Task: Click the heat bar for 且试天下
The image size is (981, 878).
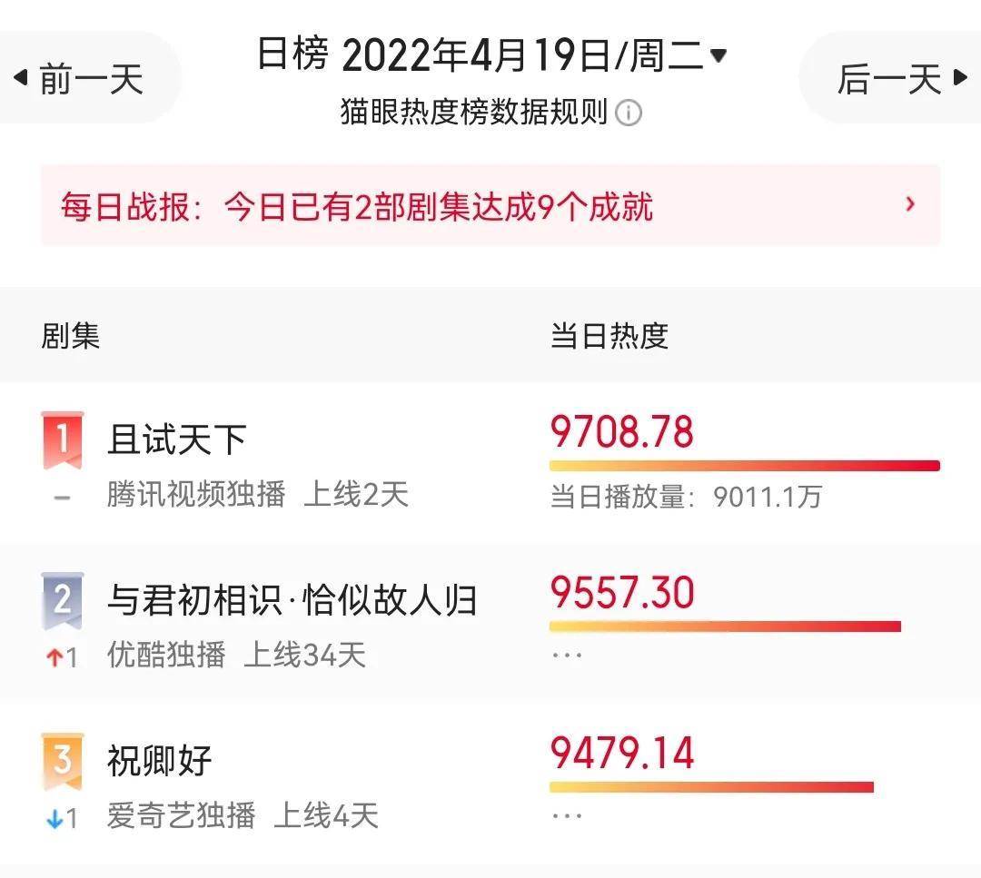Action: coord(745,466)
